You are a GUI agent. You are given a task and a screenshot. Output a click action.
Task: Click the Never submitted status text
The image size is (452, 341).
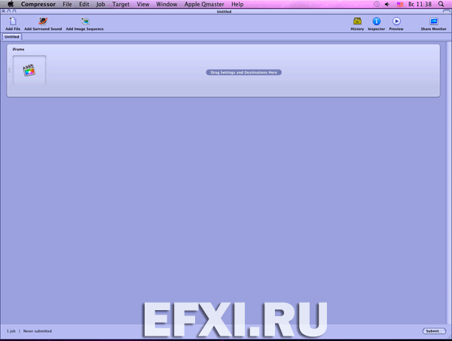[38, 331]
